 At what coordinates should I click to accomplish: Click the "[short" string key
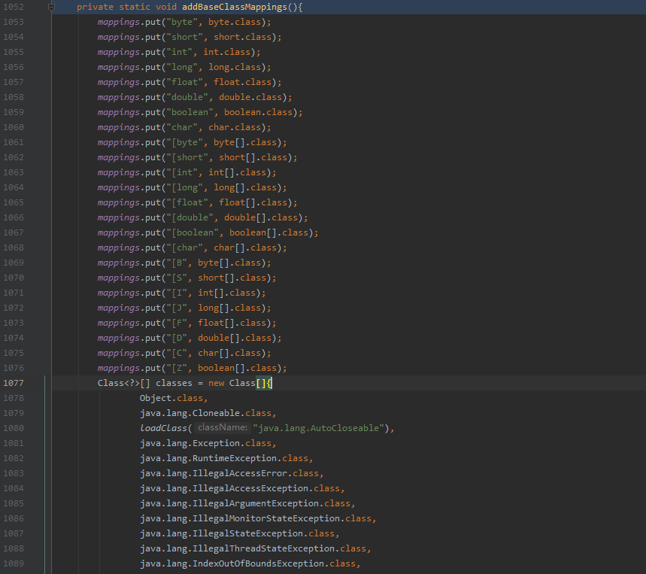pyautogui.click(x=187, y=157)
